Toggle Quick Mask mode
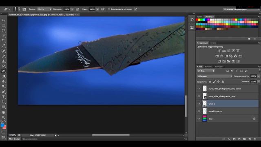This screenshot has width=261, height=147. tap(3, 132)
